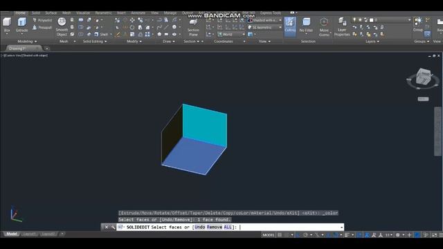
Task: Toggle the Culling selection button
Action: [x=290, y=26]
